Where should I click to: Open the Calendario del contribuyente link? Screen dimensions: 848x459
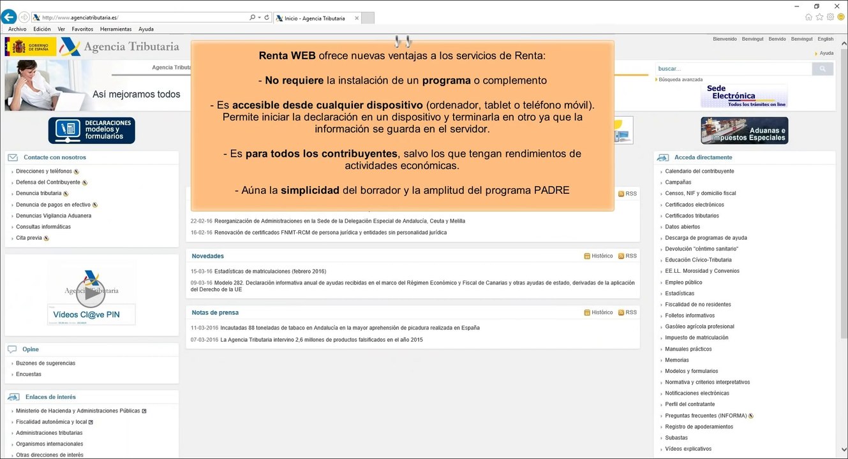pos(699,171)
